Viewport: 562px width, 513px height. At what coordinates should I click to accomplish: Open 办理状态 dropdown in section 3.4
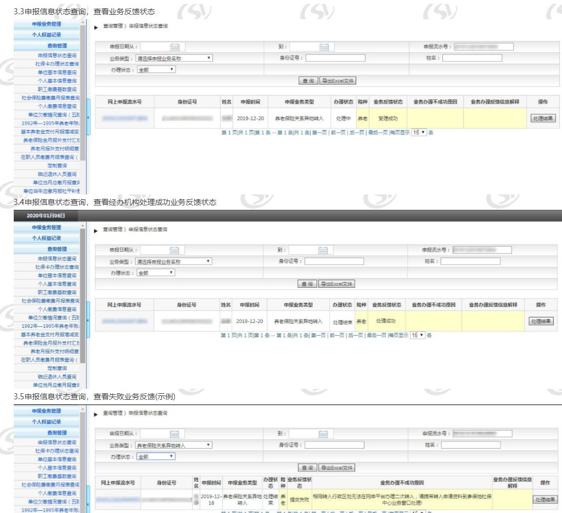point(156,272)
